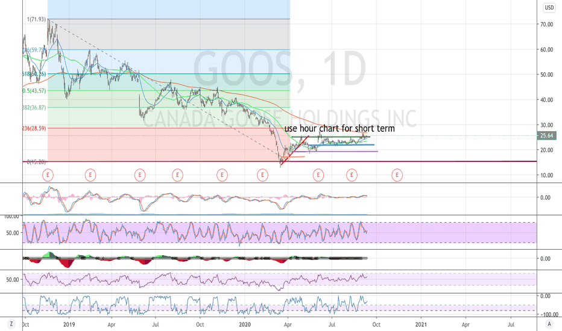Screen dimensions: 562x331
Task: Click the Fibonacci level label 0.5(43.57)
Action: [x=34, y=90]
